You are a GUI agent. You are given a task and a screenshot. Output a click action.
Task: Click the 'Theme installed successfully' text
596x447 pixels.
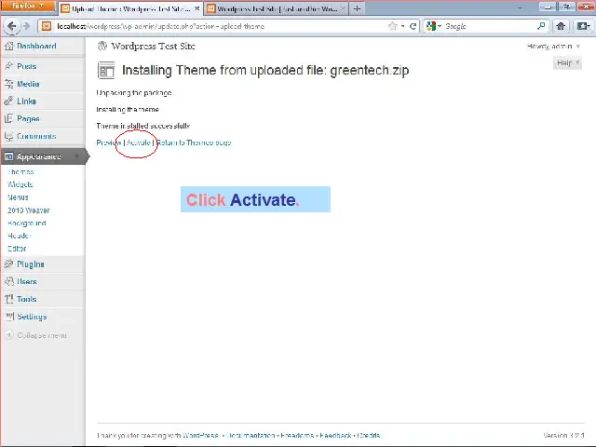point(142,126)
